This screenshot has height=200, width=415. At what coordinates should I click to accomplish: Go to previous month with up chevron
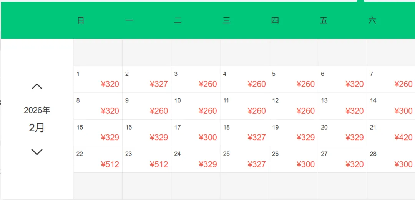(37, 87)
